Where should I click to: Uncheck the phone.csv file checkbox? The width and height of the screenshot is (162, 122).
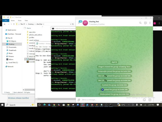pyautogui.click(x=26, y=59)
